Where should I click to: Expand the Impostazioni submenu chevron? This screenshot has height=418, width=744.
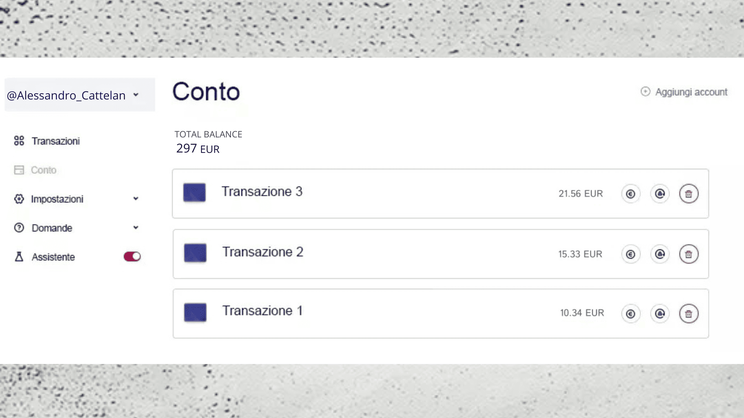[136, 199]
